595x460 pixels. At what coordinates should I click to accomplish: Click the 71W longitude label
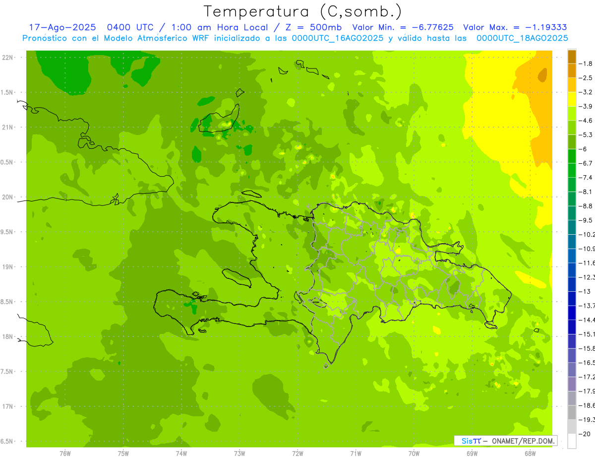(x=356, y=454)
